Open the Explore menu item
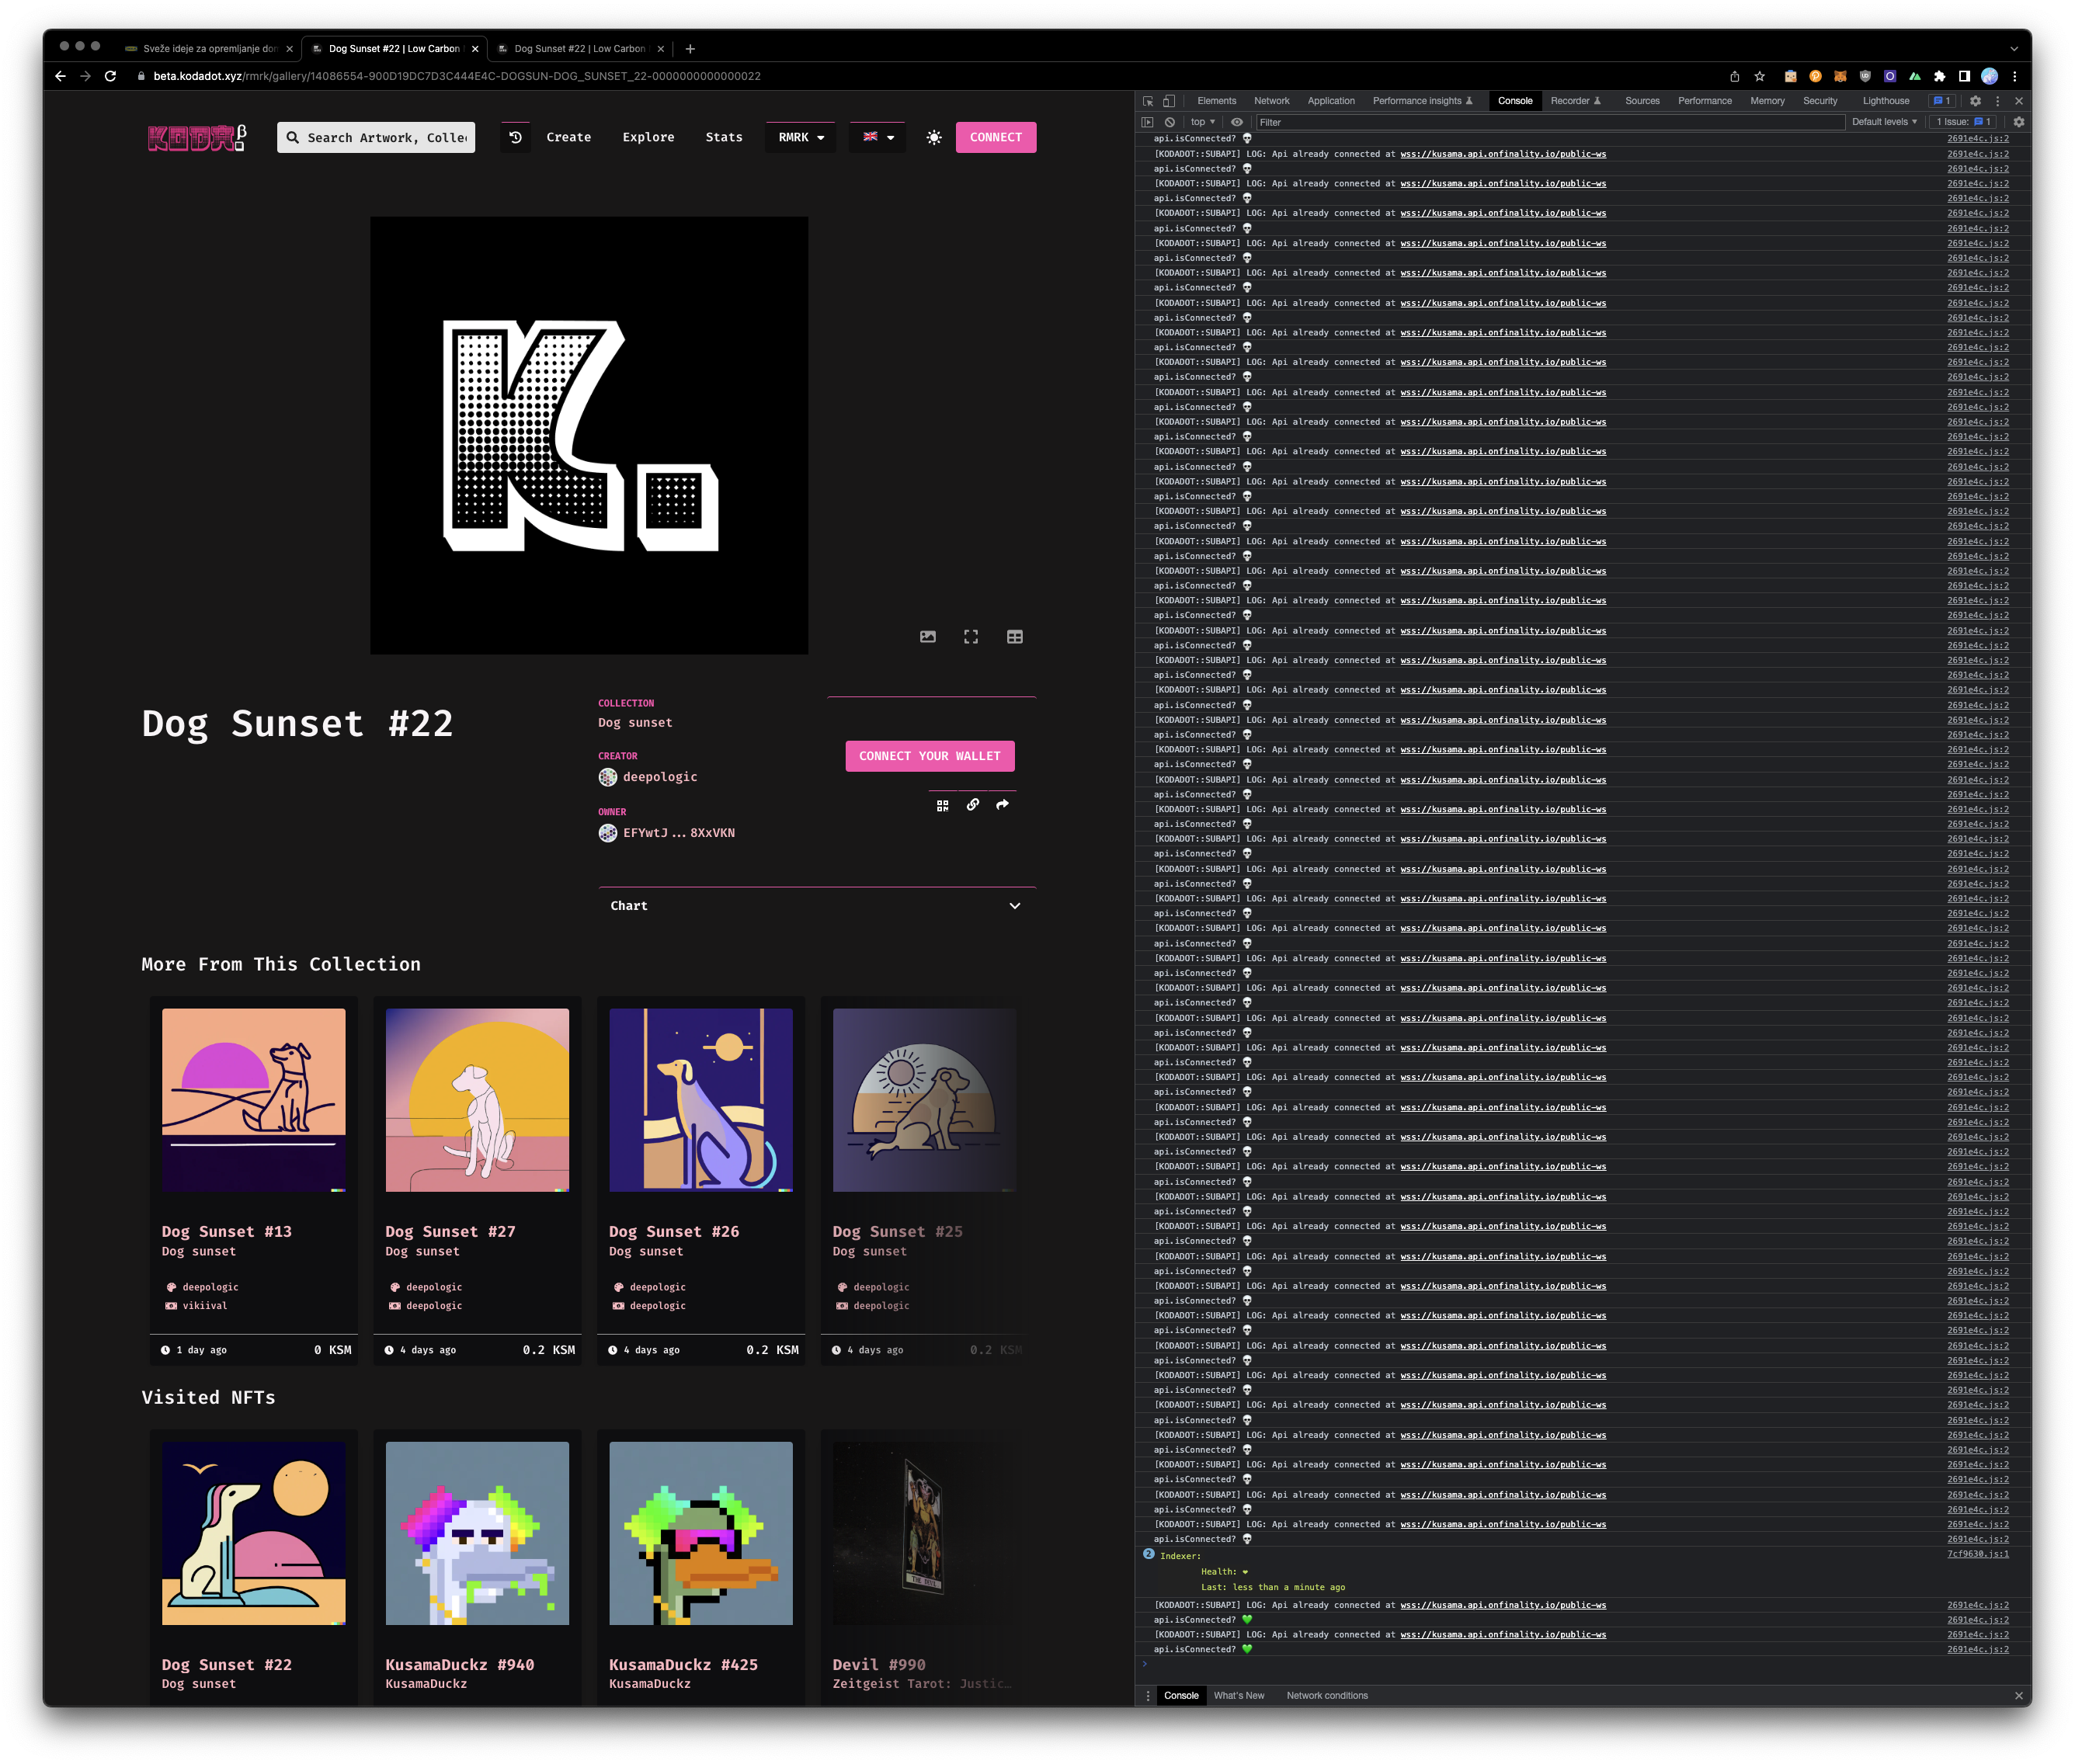Screen dimensions: 2075x1764 point(648,137)
